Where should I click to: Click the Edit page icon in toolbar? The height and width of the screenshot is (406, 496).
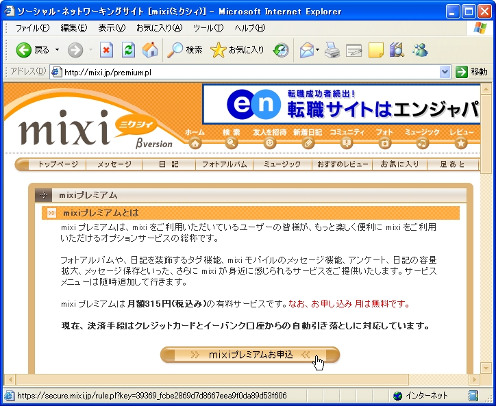click(x=354, y=51)
